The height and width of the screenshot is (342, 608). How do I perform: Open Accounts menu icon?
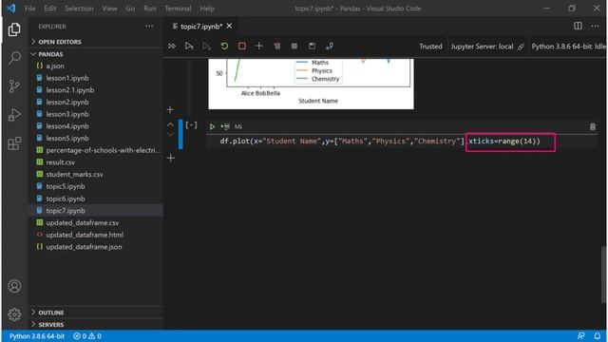click(14, 286)
